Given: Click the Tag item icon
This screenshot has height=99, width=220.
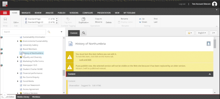Looking at the screenshot, I should pos(68,19).
